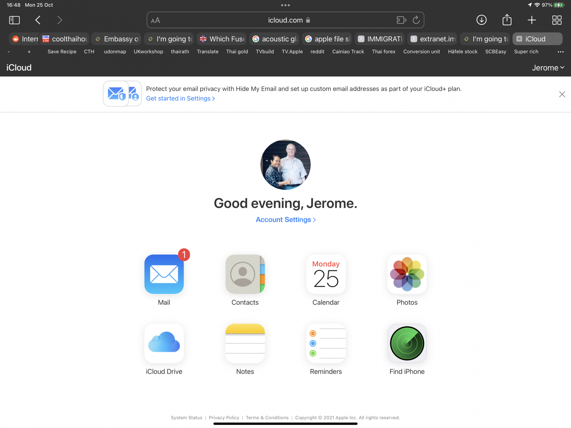Open the Mail app icon
This screenshot has width=571, height=428.
tap(164, 274)
